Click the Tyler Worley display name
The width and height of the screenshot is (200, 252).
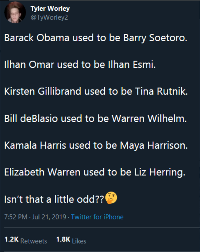coord(50,9)
